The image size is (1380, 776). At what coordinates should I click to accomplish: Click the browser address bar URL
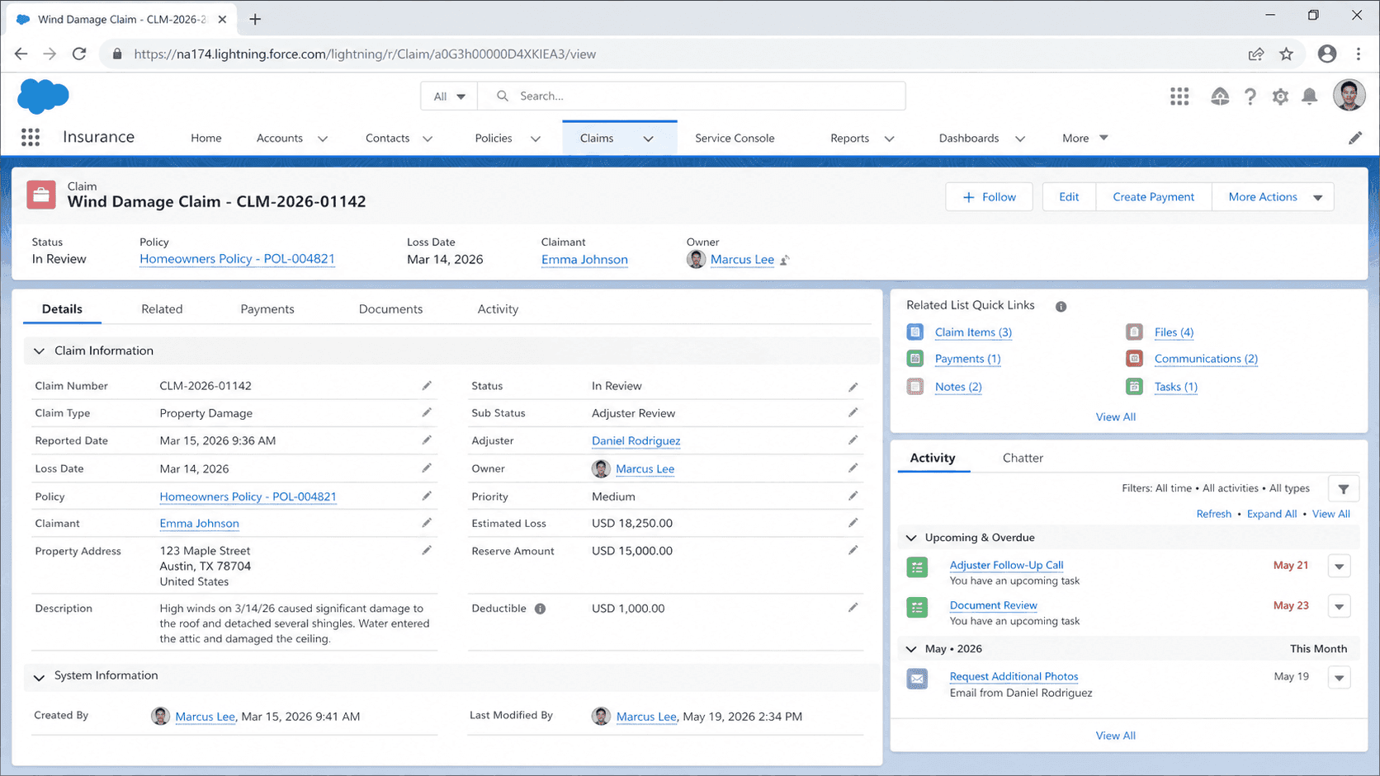(x=365, y=54)
